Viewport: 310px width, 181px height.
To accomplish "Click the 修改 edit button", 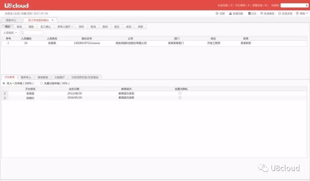I will click(20, 27).
